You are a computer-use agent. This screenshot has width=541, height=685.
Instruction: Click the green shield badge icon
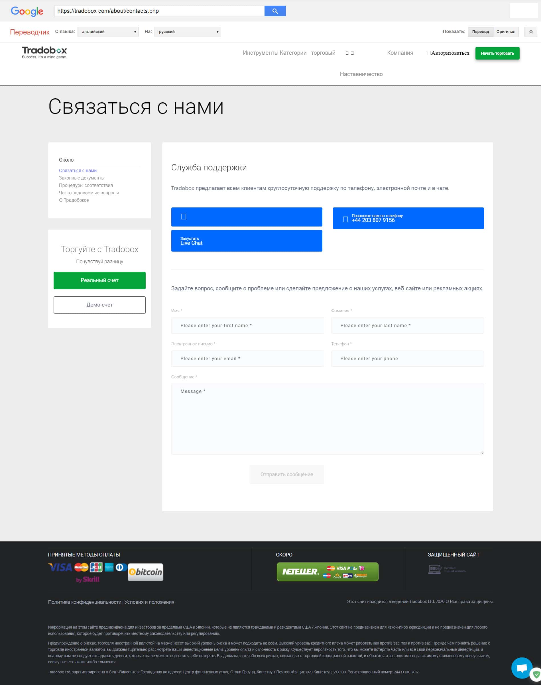click(536, 674)
